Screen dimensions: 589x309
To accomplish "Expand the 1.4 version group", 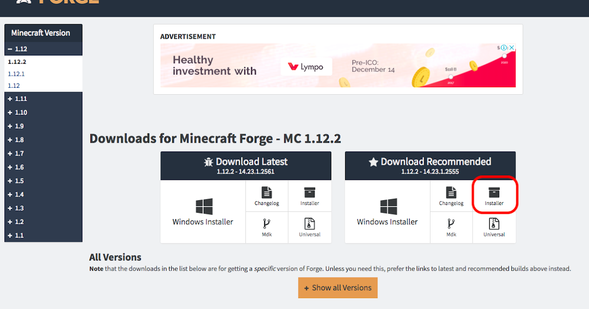I will coord(43,195).
